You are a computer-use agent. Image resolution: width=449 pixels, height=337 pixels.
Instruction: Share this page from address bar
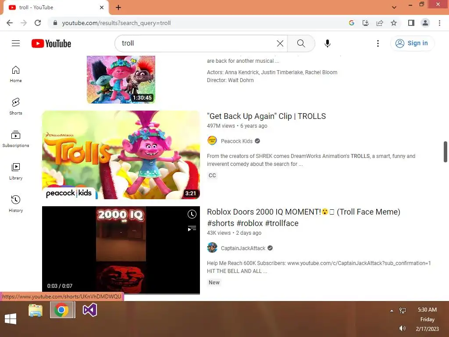click(x=380, y=23)
